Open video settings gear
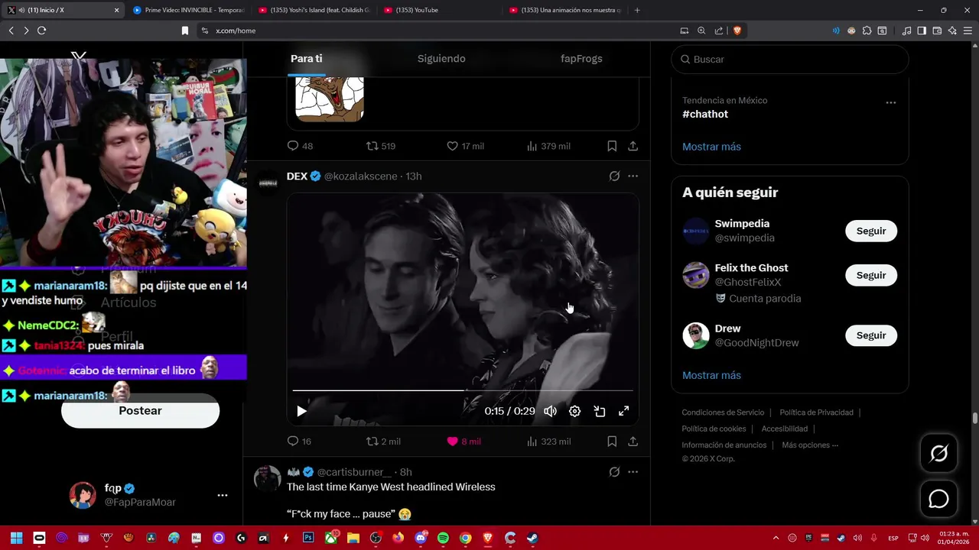 574,411
